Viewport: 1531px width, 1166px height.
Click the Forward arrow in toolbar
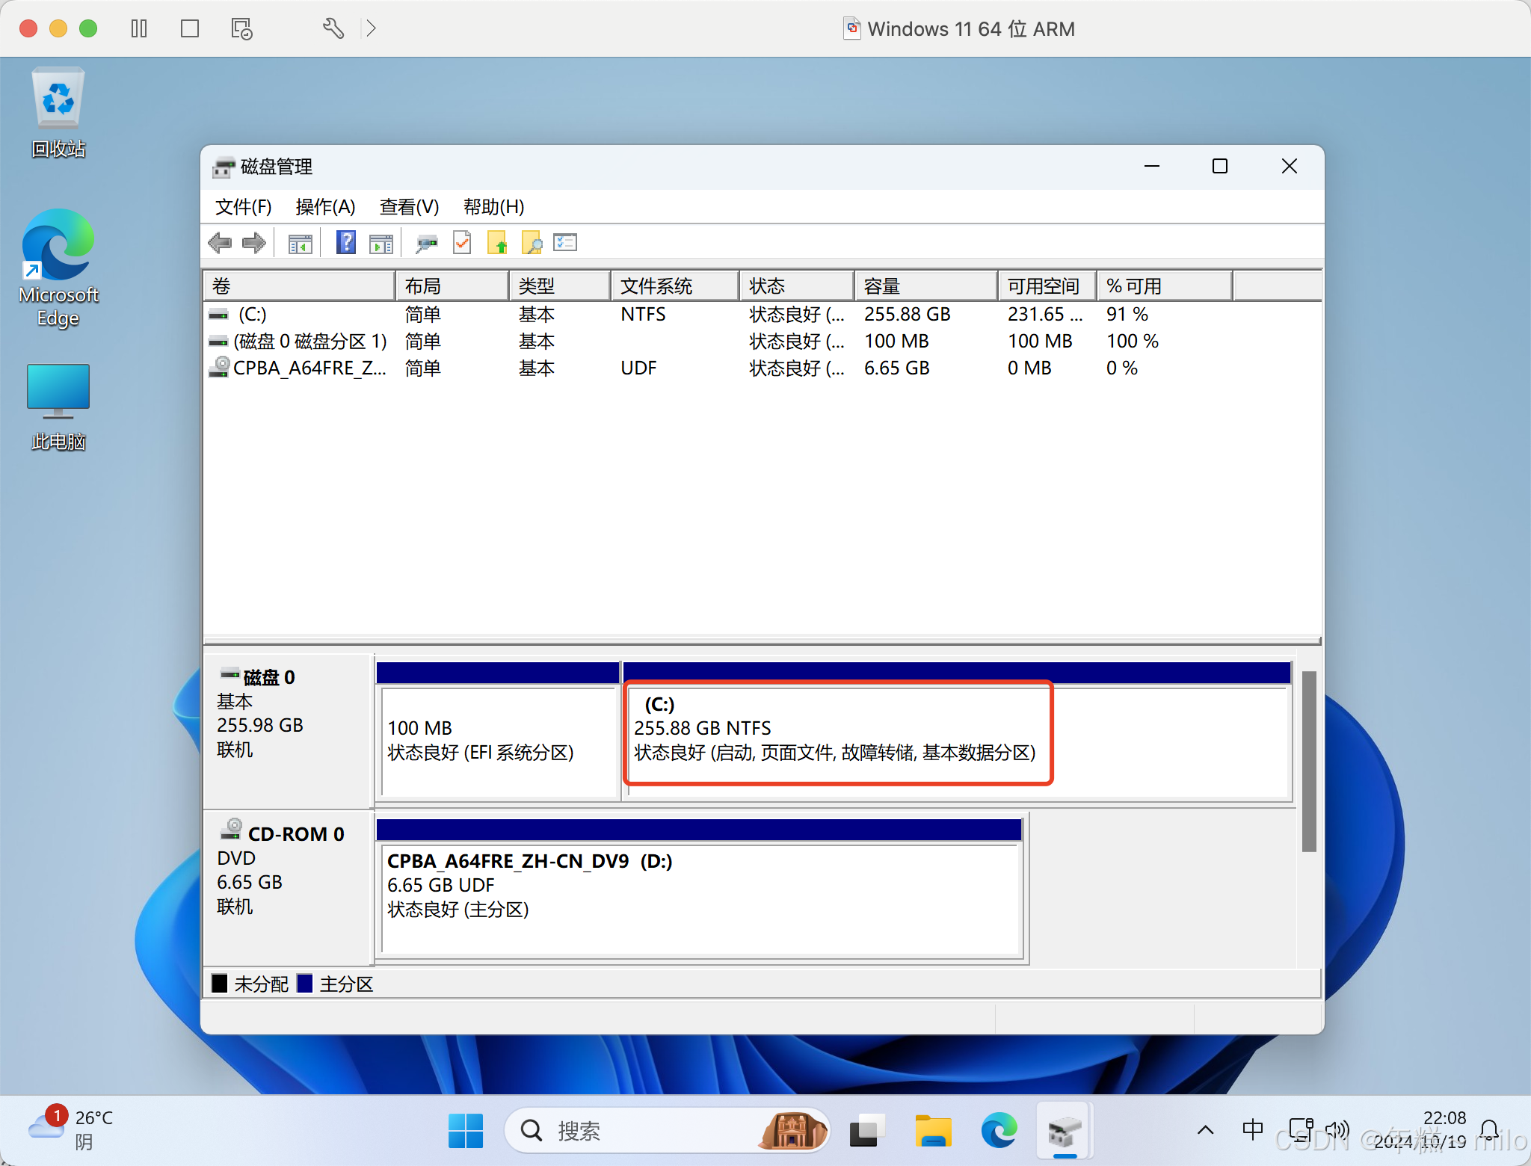pyautogui.click(x=254, y=243)
